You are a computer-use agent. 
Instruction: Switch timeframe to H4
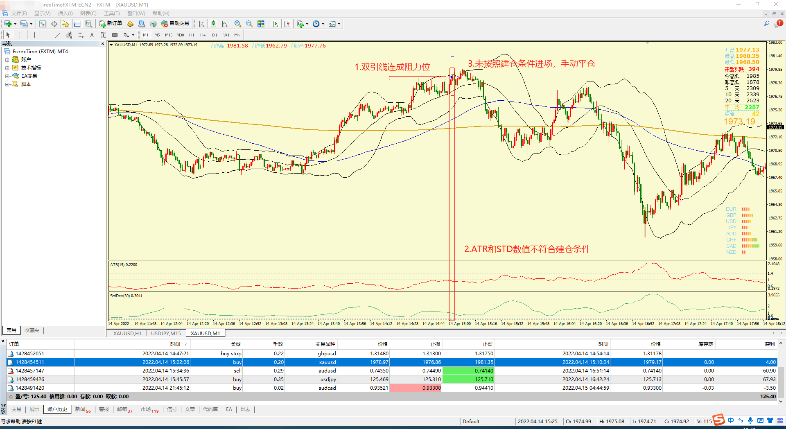point(203,35)
